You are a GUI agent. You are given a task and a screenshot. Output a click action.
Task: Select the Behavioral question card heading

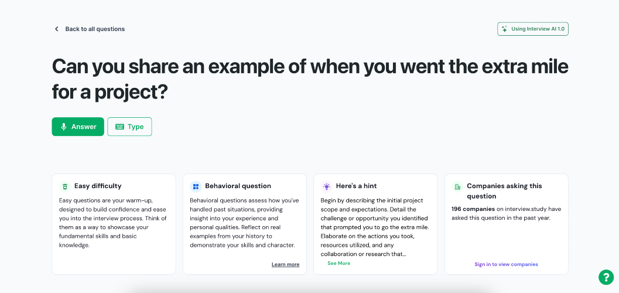point(238,186)
